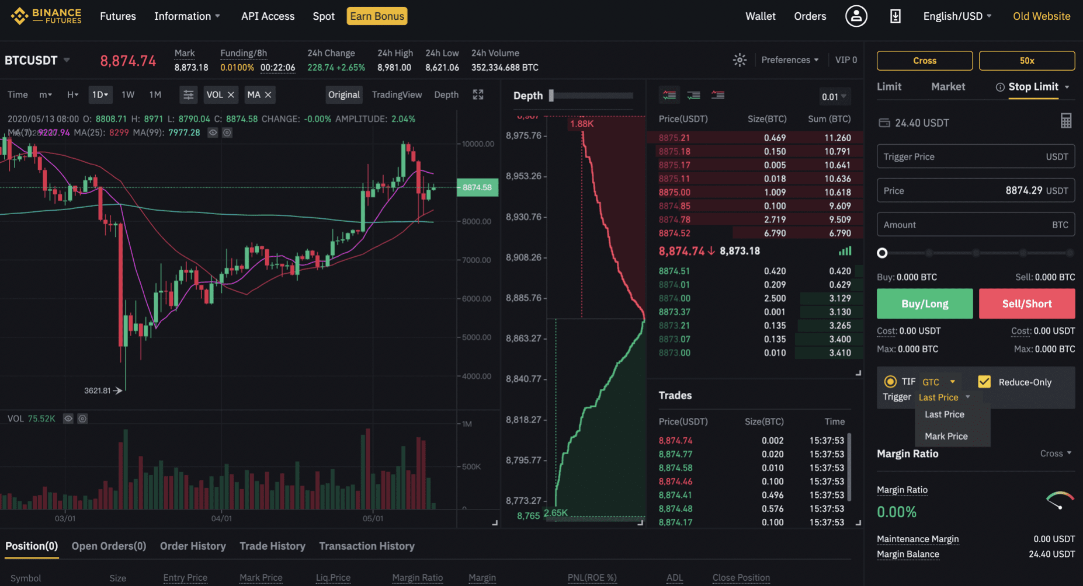
Task: Expand the Information menu
Action: (x=187, y=16)
